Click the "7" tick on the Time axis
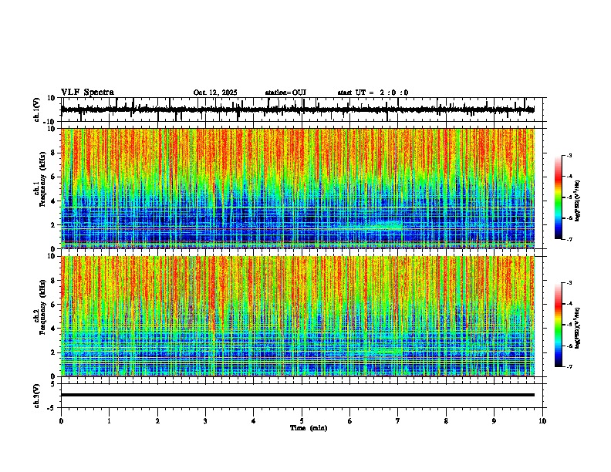 [x=398, y=421]
